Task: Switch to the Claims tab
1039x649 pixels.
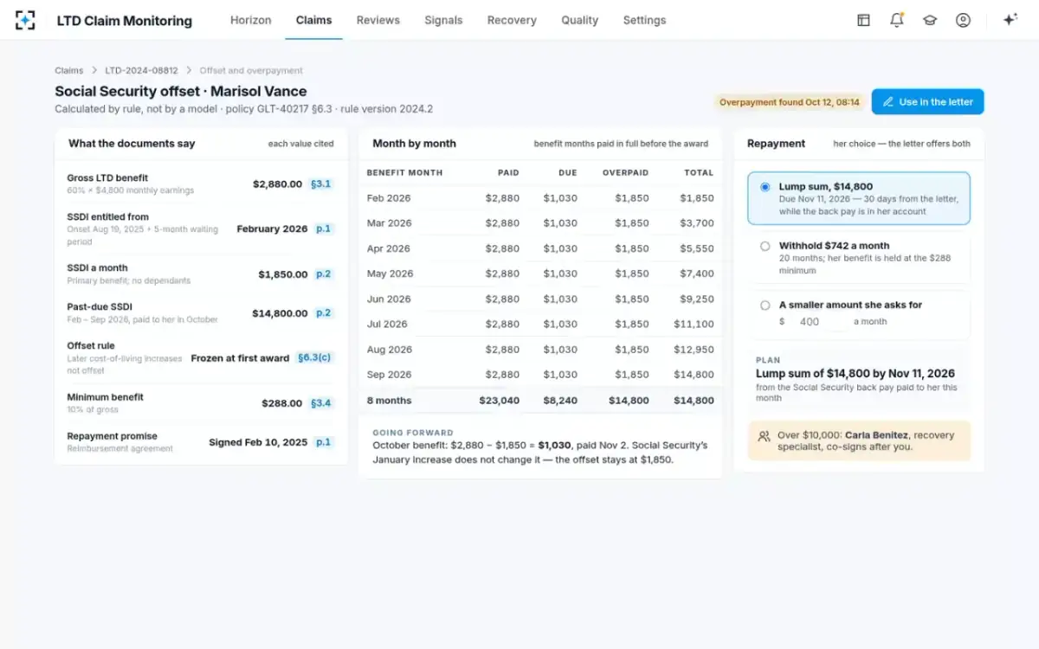Action: 313,20
